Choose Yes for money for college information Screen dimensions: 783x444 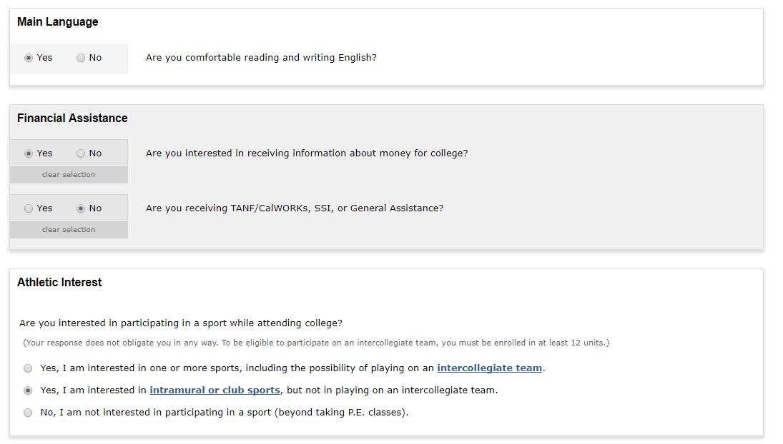tap(29, 153)
